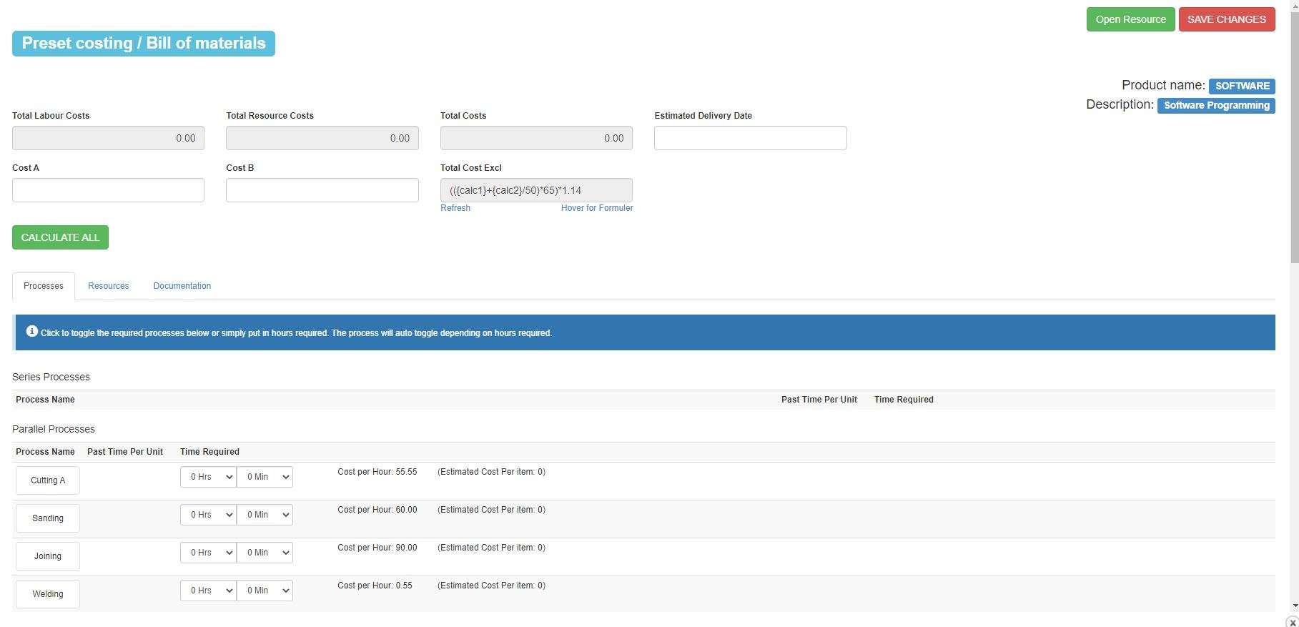Open the Cutting A hours dropdown

208,477
